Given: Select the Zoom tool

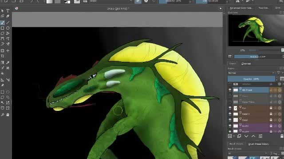Looking at the screenshot, I should tap(2, 115).
